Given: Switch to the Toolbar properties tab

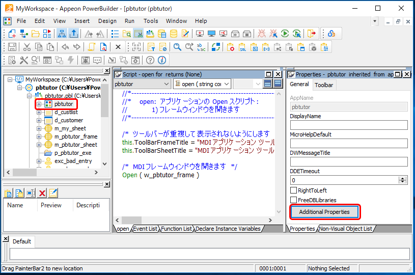Looking at the screenshot, I should 324,85.
